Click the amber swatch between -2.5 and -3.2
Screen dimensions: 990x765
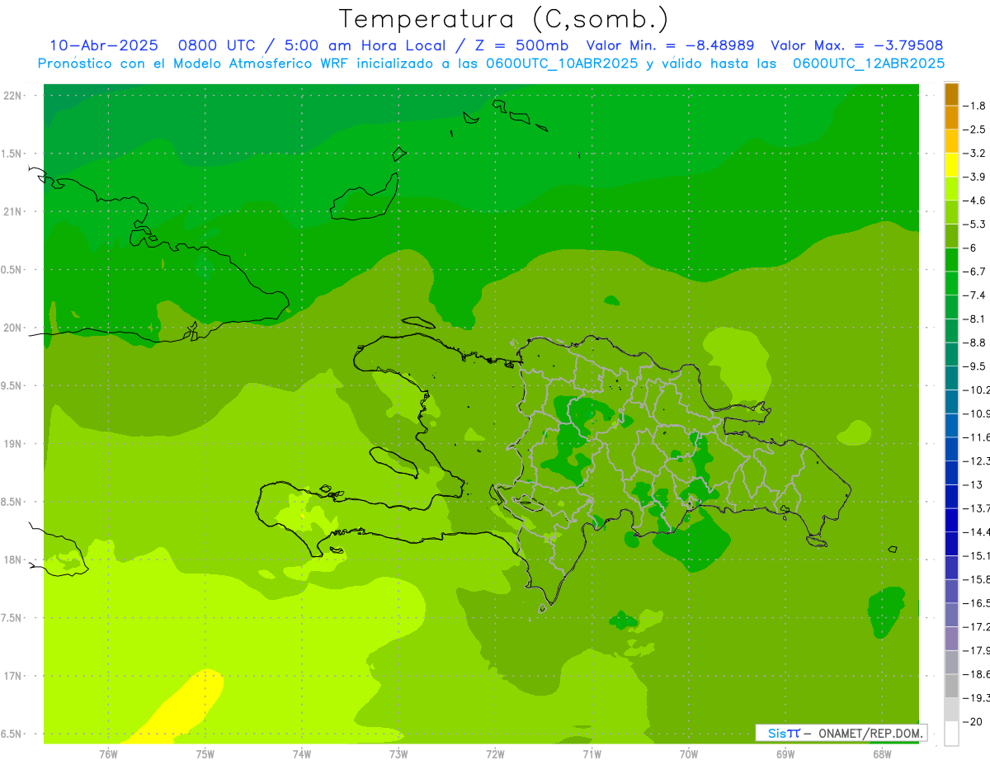point(951,142)
